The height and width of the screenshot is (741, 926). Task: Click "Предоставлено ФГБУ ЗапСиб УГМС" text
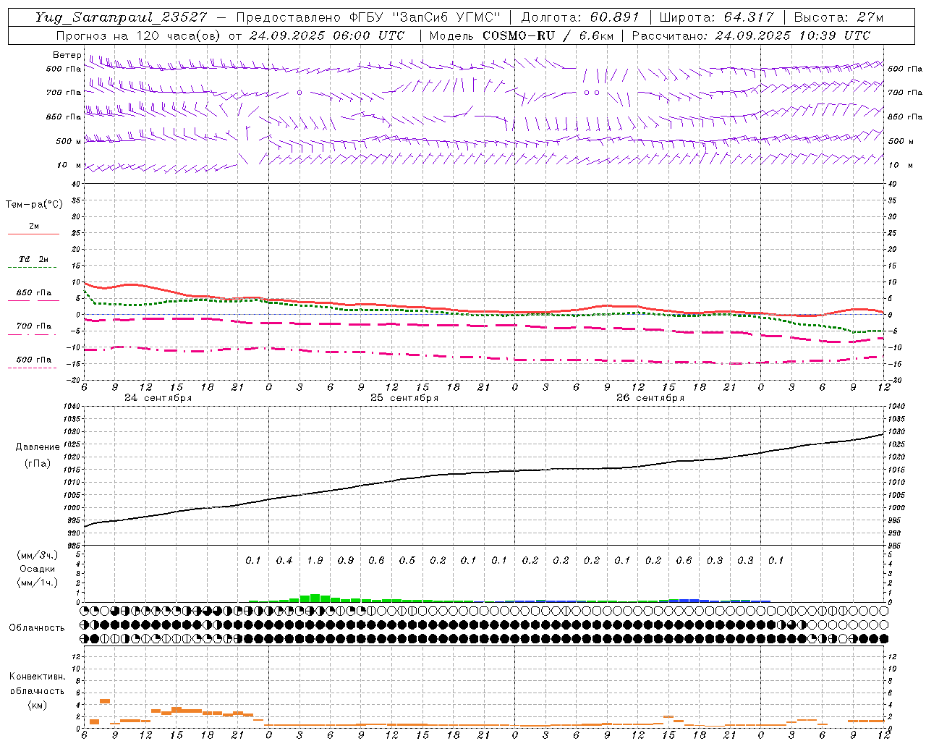pyautogui.click(x=368, y=17)
